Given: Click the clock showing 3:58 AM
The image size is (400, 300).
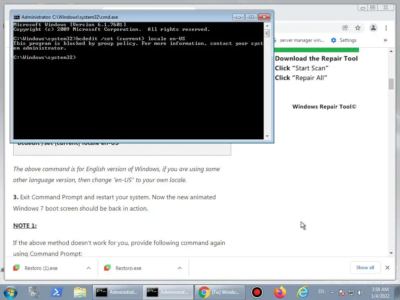Looking at the screenshot, I should [x=380, y=289].
